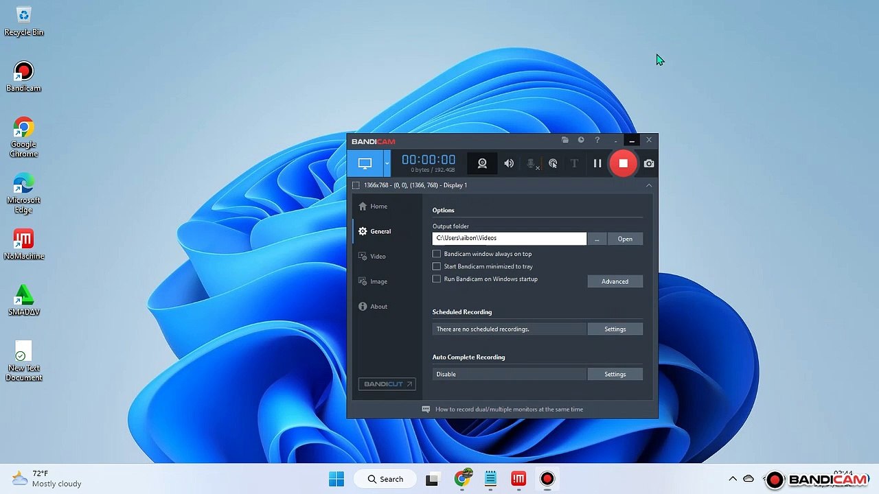Collapse the Bandicam panel with chevron
The image size is (879, 494).
pos(649,185)
